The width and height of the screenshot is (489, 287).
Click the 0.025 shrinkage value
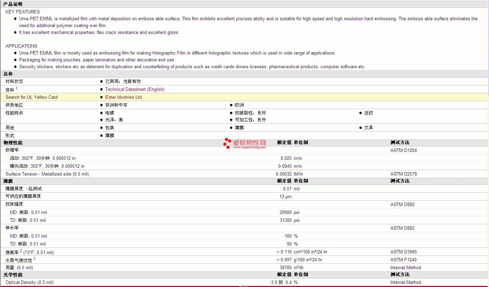pos(286,158)
